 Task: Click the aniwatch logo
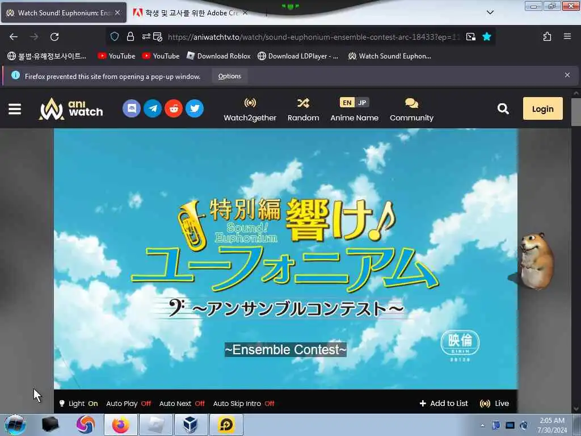coord(71,109)
